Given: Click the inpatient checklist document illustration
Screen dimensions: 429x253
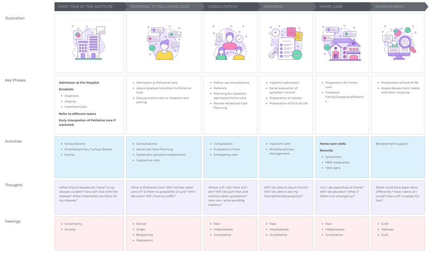Looking at the screenshot, I should coord(286,44).
